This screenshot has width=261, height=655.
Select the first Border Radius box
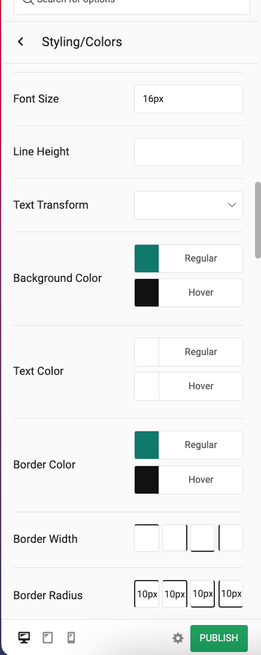146,594
